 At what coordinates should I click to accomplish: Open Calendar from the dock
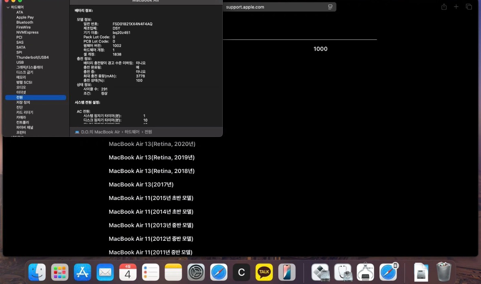128,272
